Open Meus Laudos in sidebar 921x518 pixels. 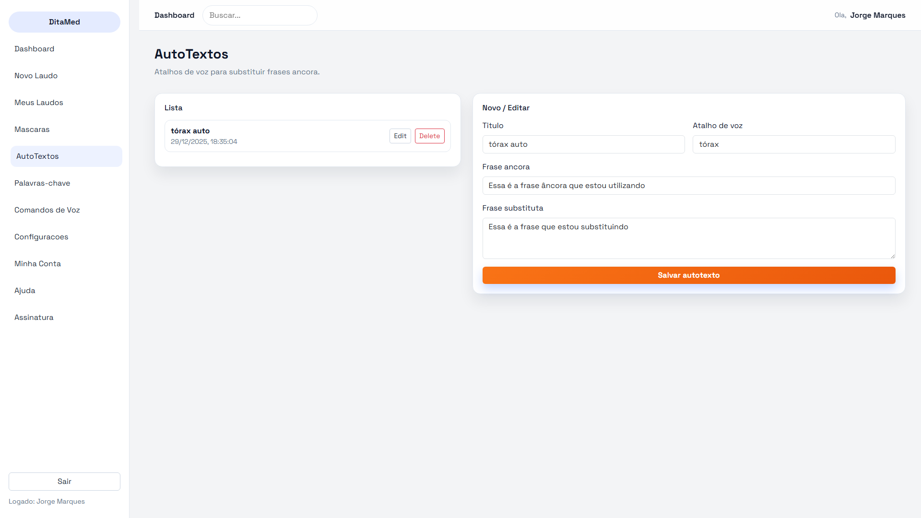tap(39, 103)
